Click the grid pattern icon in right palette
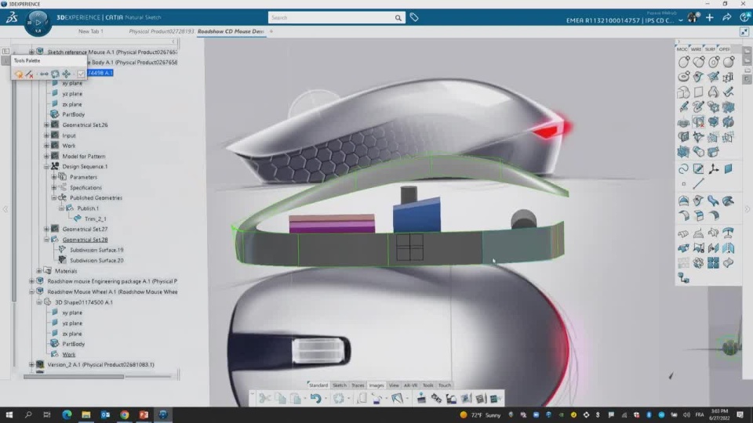This screenshot has width=753, height=423. pos(714,263)
